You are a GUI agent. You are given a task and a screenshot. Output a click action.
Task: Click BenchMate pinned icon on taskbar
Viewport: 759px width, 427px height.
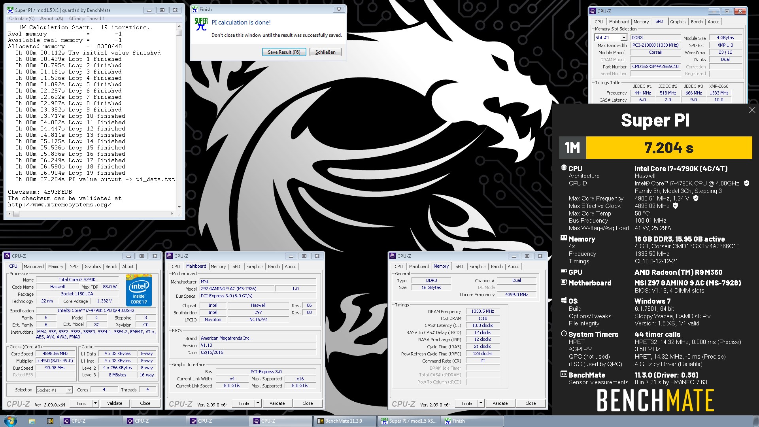[x=50, y=421]
